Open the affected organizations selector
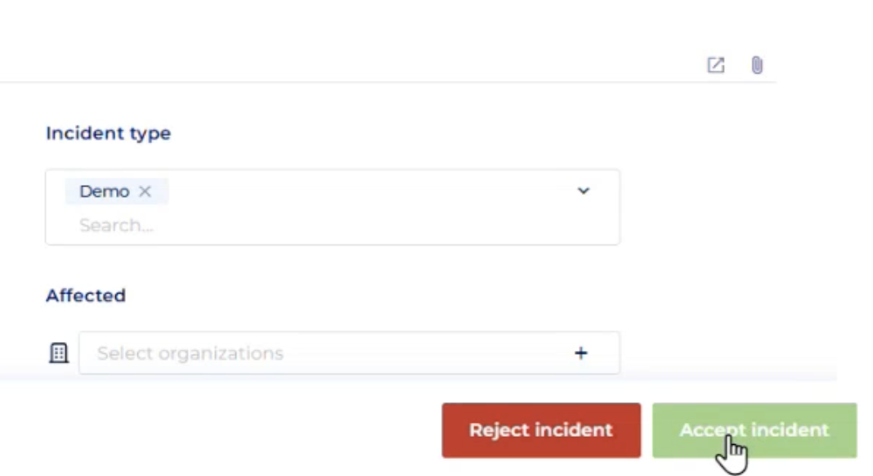873x476 pixels. [x=327, y=353]
